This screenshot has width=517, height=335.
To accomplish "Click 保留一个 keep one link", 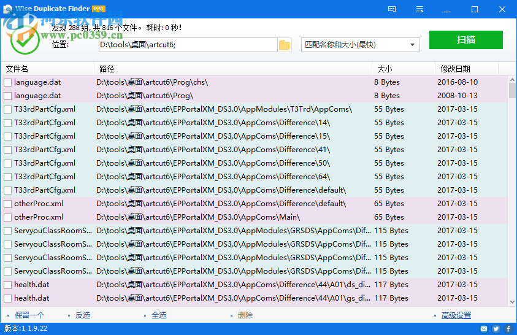I will tap(29, 315).
